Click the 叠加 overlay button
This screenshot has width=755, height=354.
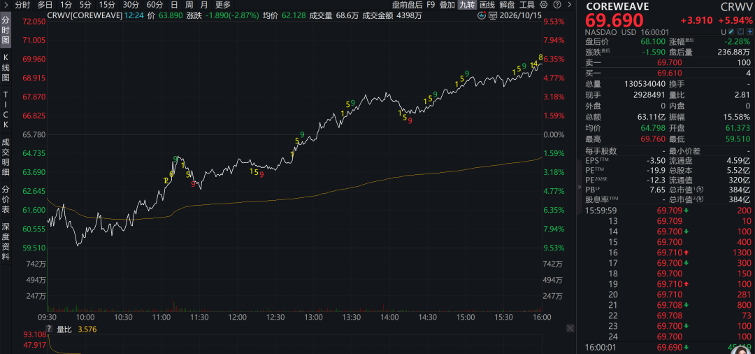[447, 5]
